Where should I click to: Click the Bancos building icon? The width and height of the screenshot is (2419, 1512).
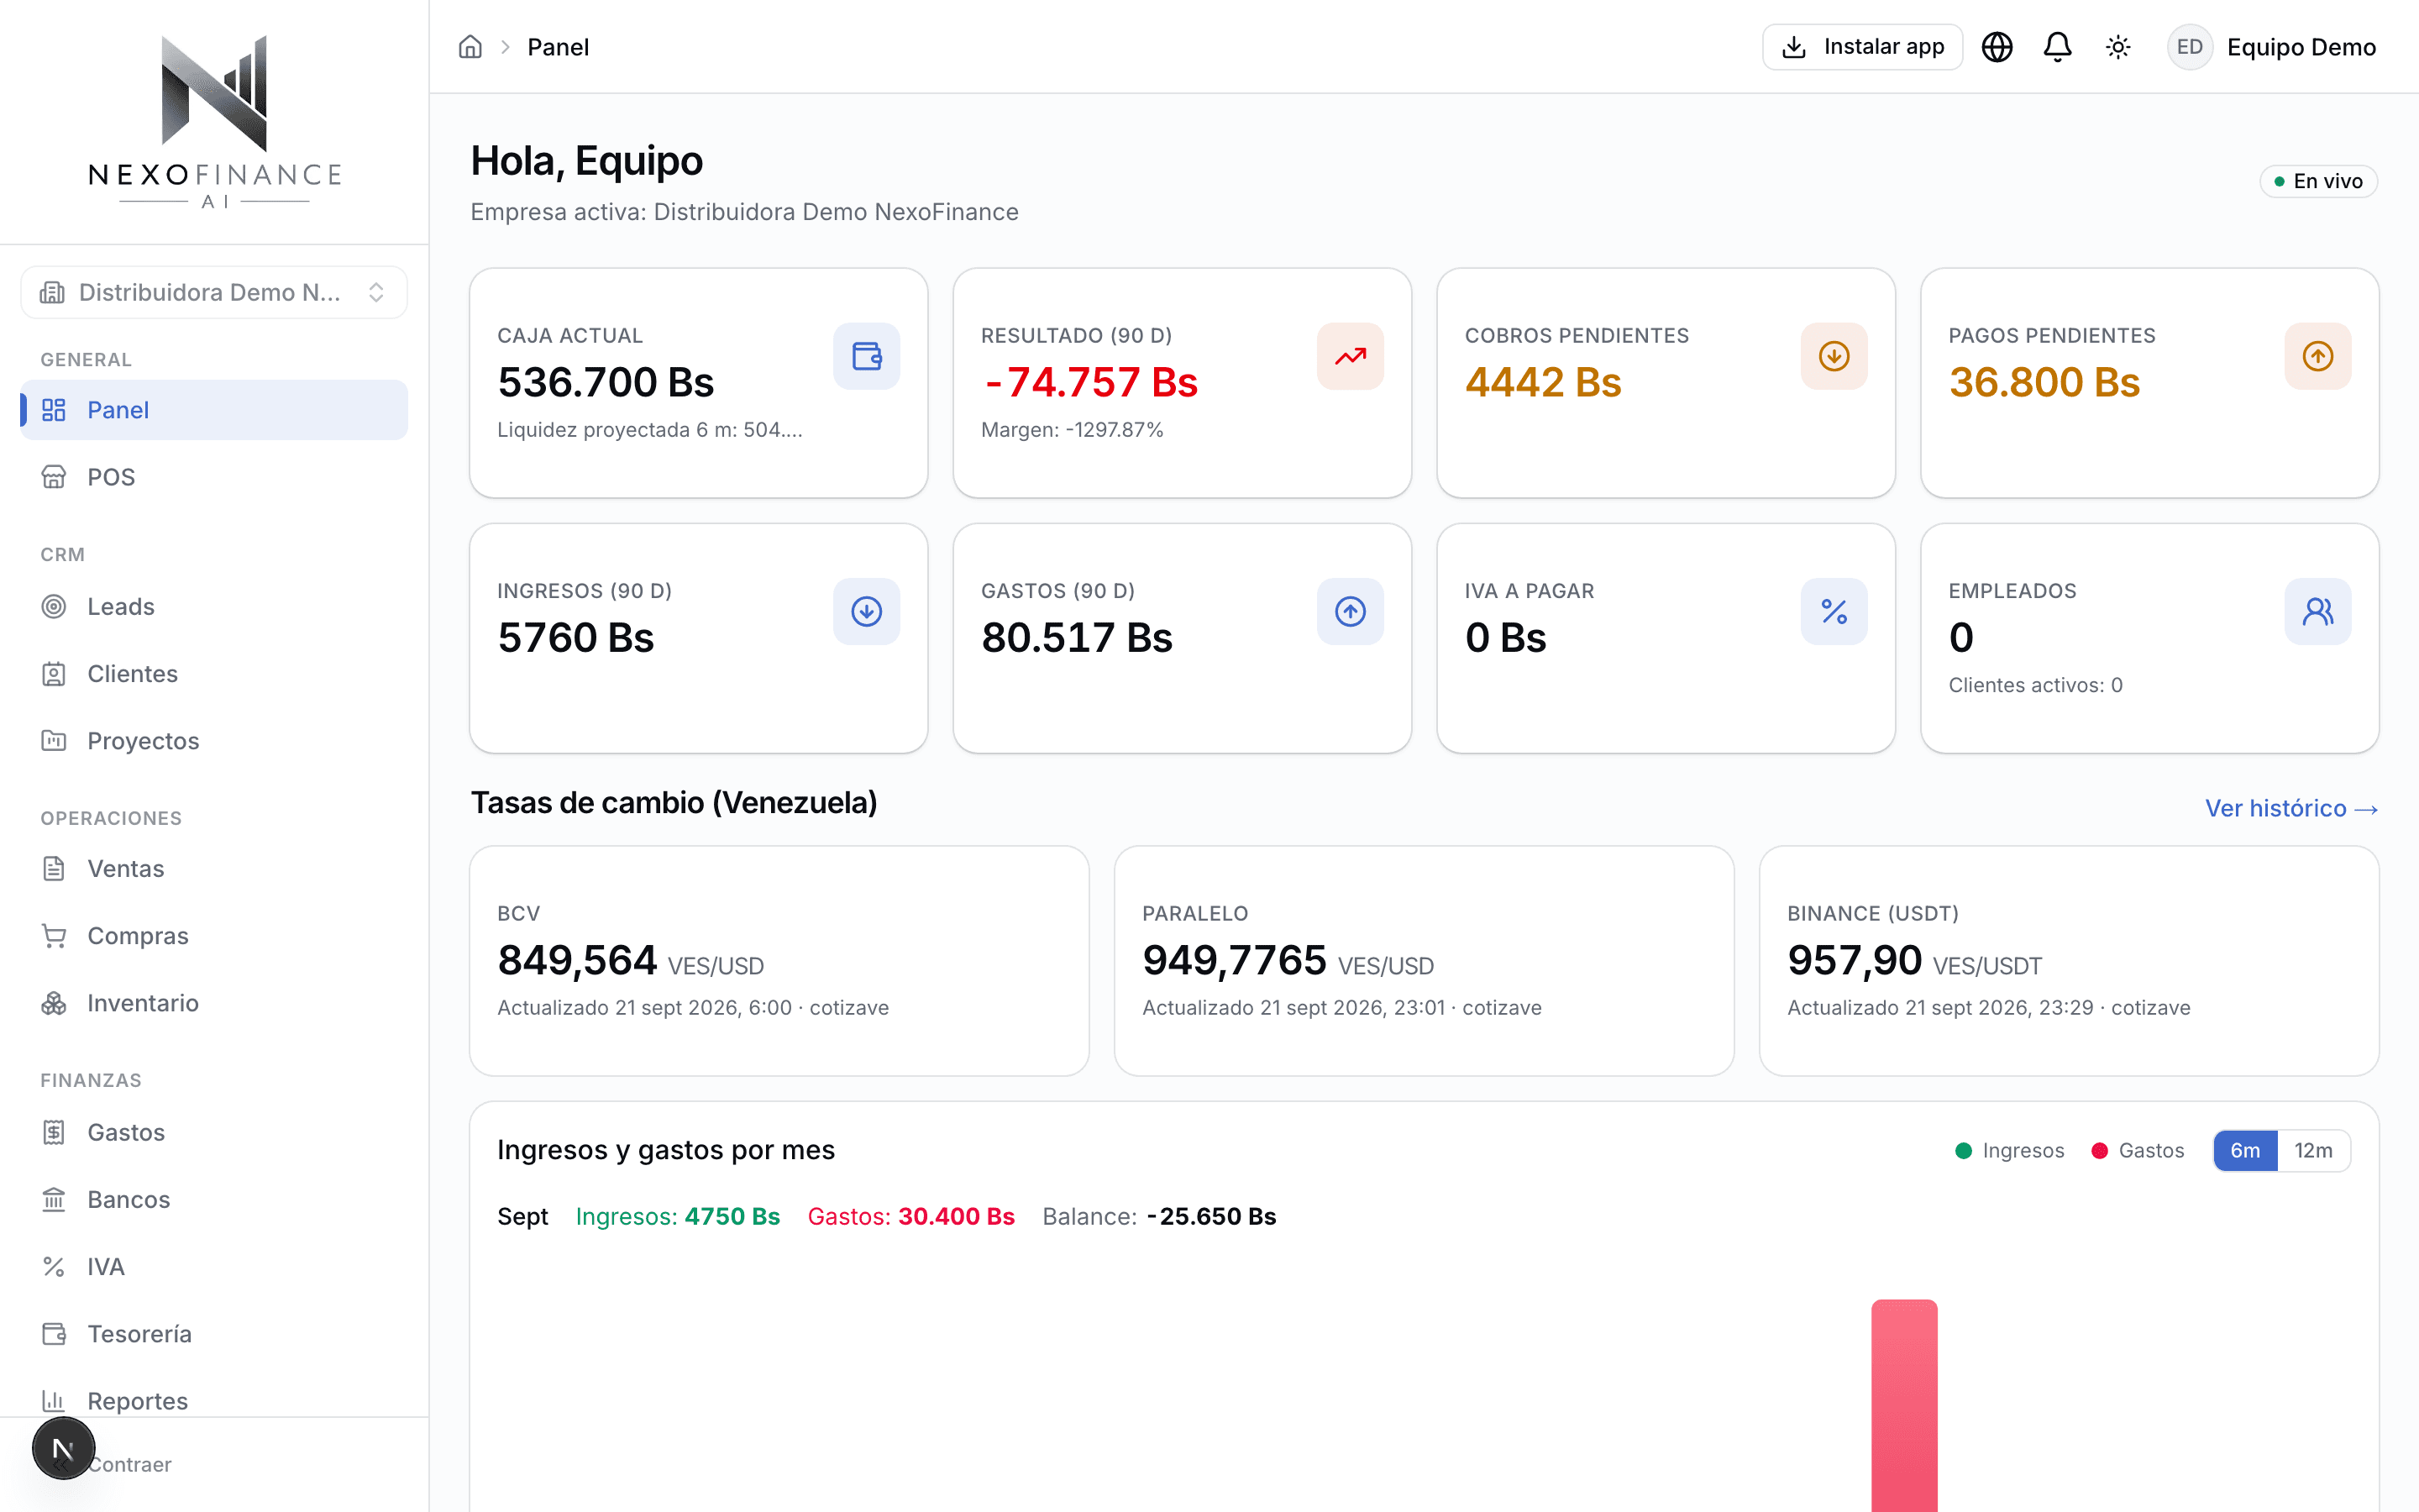54,1199
